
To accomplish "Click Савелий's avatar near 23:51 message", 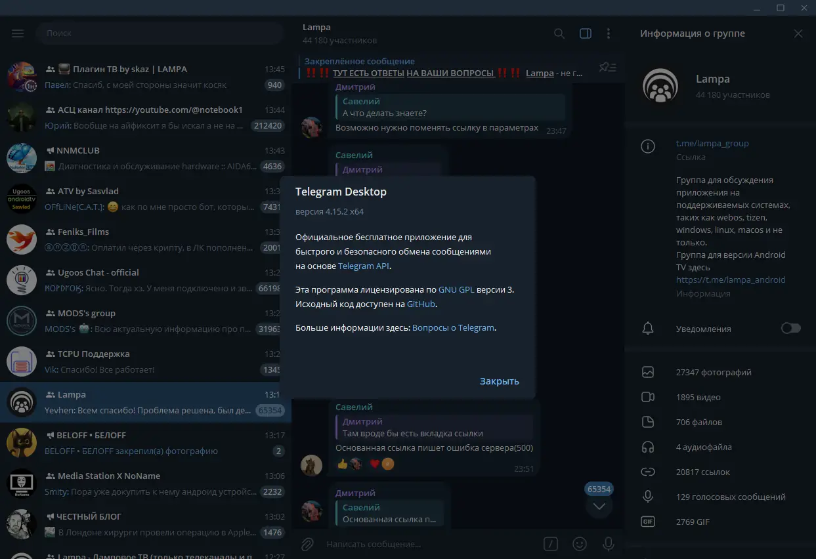I will click(311, 465).
